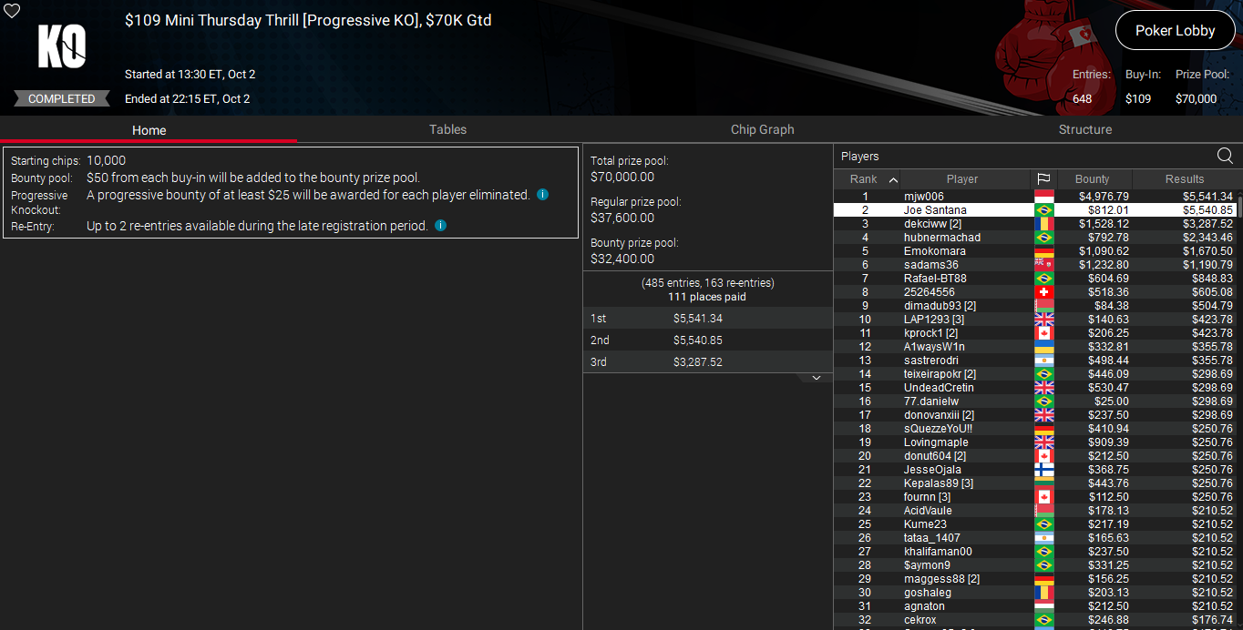The height and width of the screenshot is (630, 1243).
Task: Select the 3rd place payout row
Action: click(x=707, y=361)
